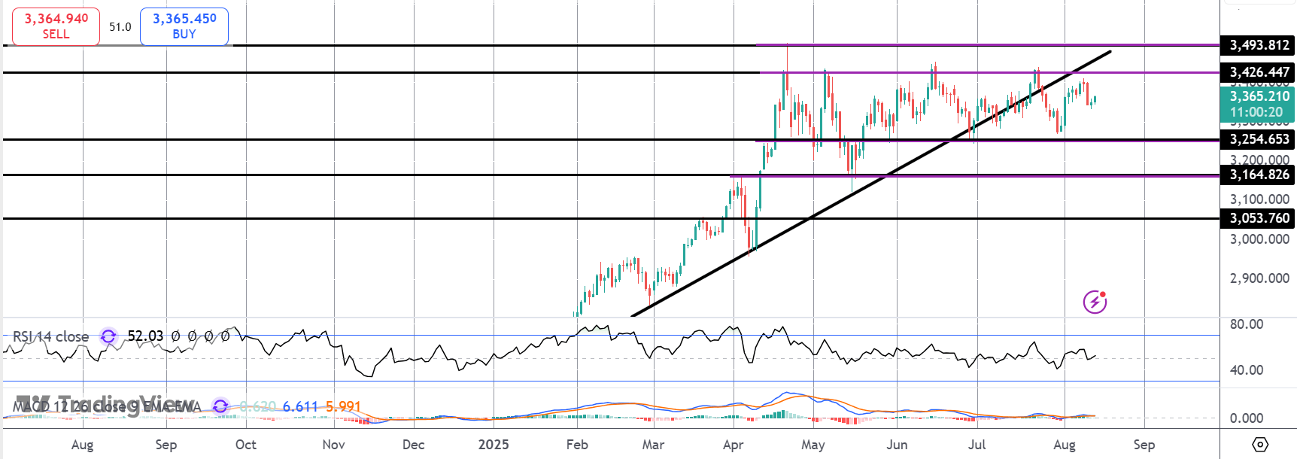Click the 2,900.000 price scale value
This screenshot has height=459, width=1297.
click(x=1259, y=278)
